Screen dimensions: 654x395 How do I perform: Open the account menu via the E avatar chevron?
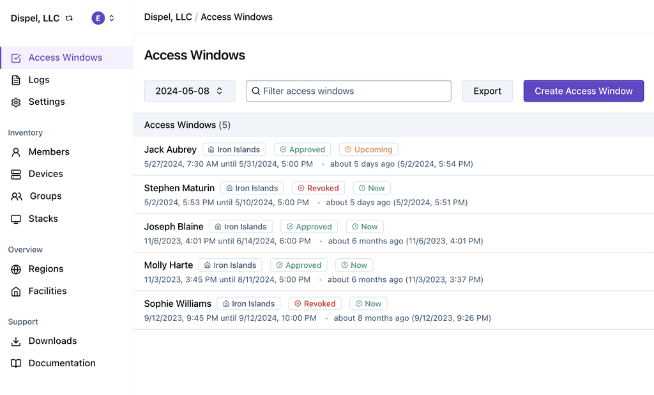click(x=113, y=18)
